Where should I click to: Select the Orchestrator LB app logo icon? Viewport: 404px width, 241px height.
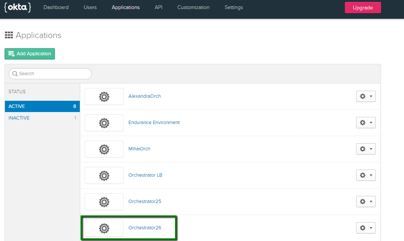(104, 175)
